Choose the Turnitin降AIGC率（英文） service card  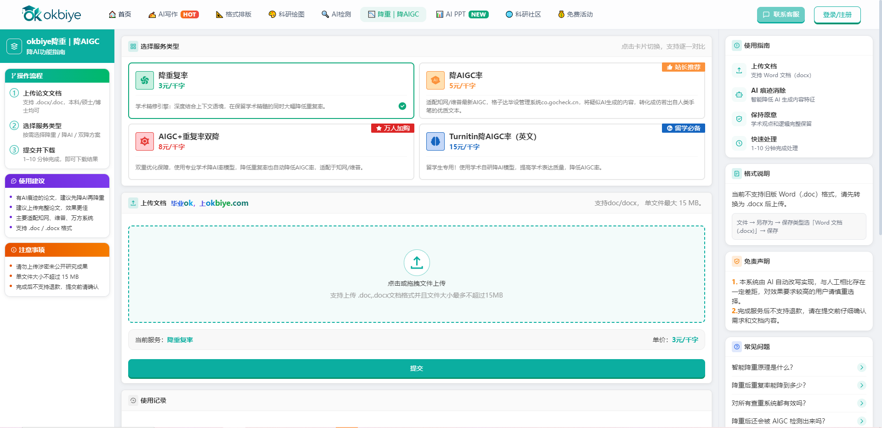562,152
